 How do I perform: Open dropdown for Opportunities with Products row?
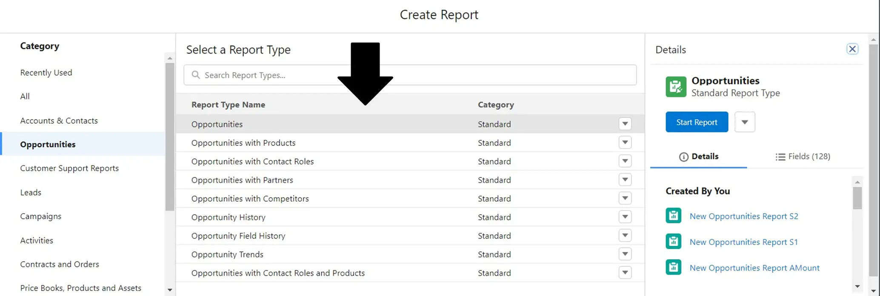click(625, 142)
